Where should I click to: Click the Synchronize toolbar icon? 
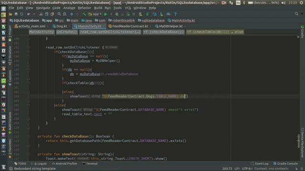(21, 14)
